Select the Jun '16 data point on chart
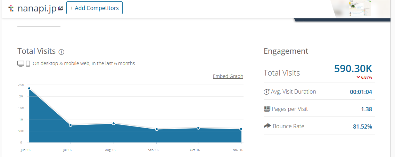The image size is (395, 157). click(29, 88)
